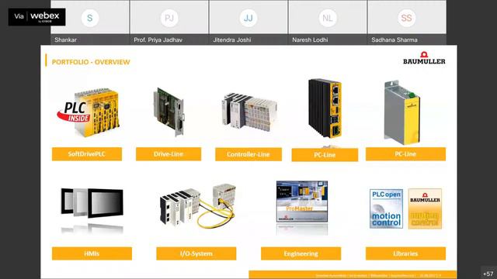Click the Controller-Line modules image
497x279 pixels.
pyautogui.click(x=249, y=112)
